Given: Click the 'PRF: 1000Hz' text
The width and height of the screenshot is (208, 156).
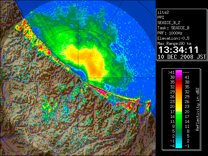Looking at the screenshot, I should 170,33.
